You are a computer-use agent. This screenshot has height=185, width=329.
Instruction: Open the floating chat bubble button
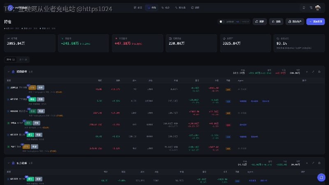tap(321, 178)
